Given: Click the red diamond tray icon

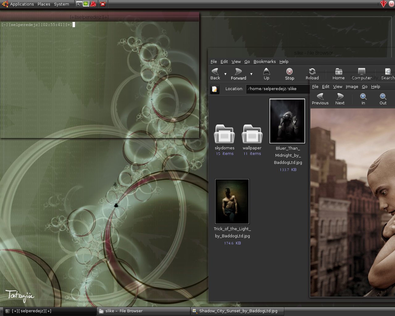Looking at the screenshot, I should [x=384, y=4].
